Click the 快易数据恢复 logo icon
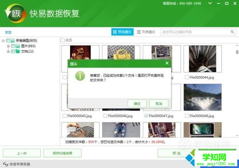 (15, 13)
